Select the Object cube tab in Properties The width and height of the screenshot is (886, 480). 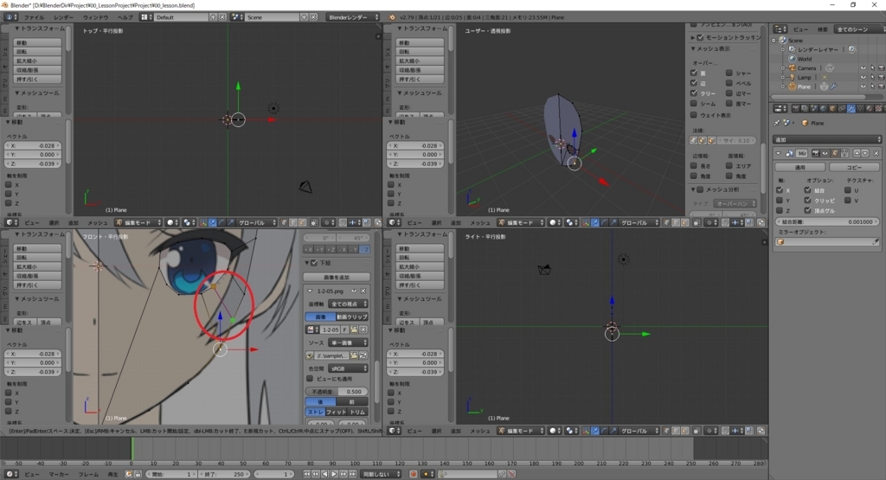832,108
